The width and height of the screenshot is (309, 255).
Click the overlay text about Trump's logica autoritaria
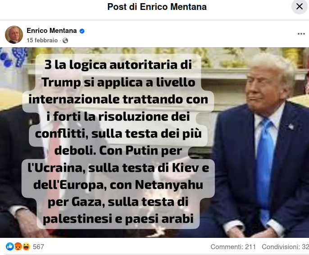118,141
